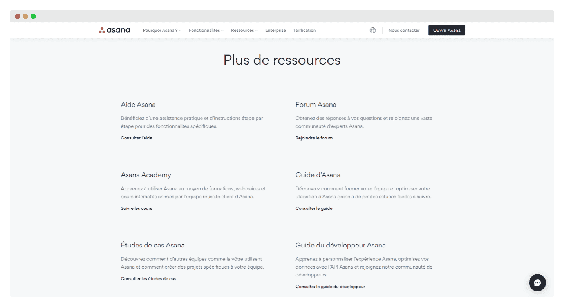Click the Forum Asana heading

point(316,105)
